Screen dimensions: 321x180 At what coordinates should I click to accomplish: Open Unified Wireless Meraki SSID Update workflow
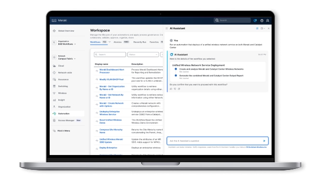click(111, 141)
